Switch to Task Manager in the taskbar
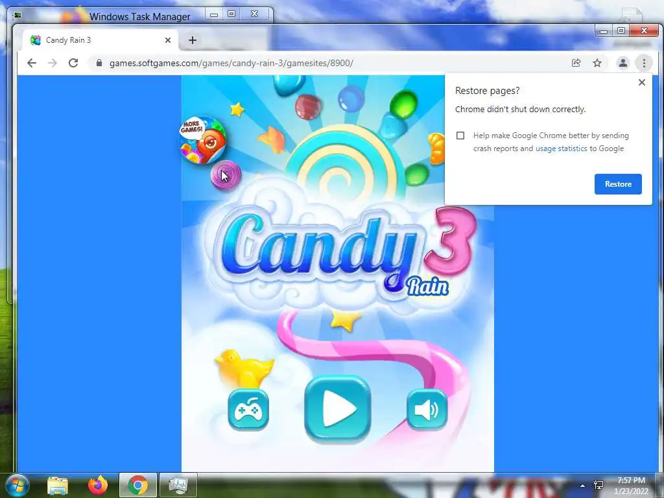Viewport: 664px width, 498px height. pos(178,485)
